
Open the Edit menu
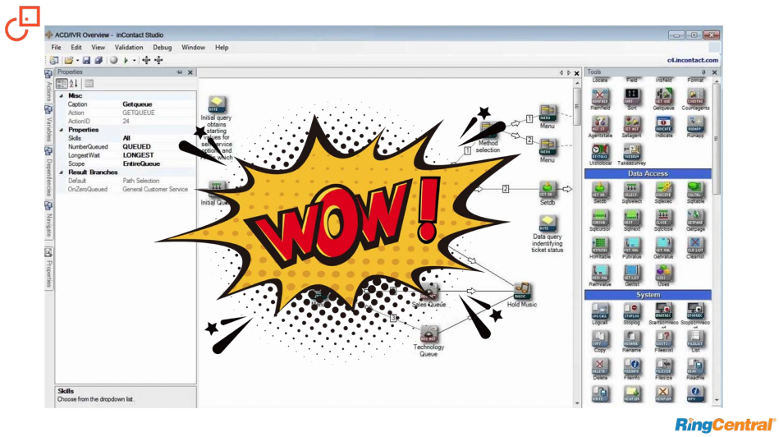tap(76, 47)
